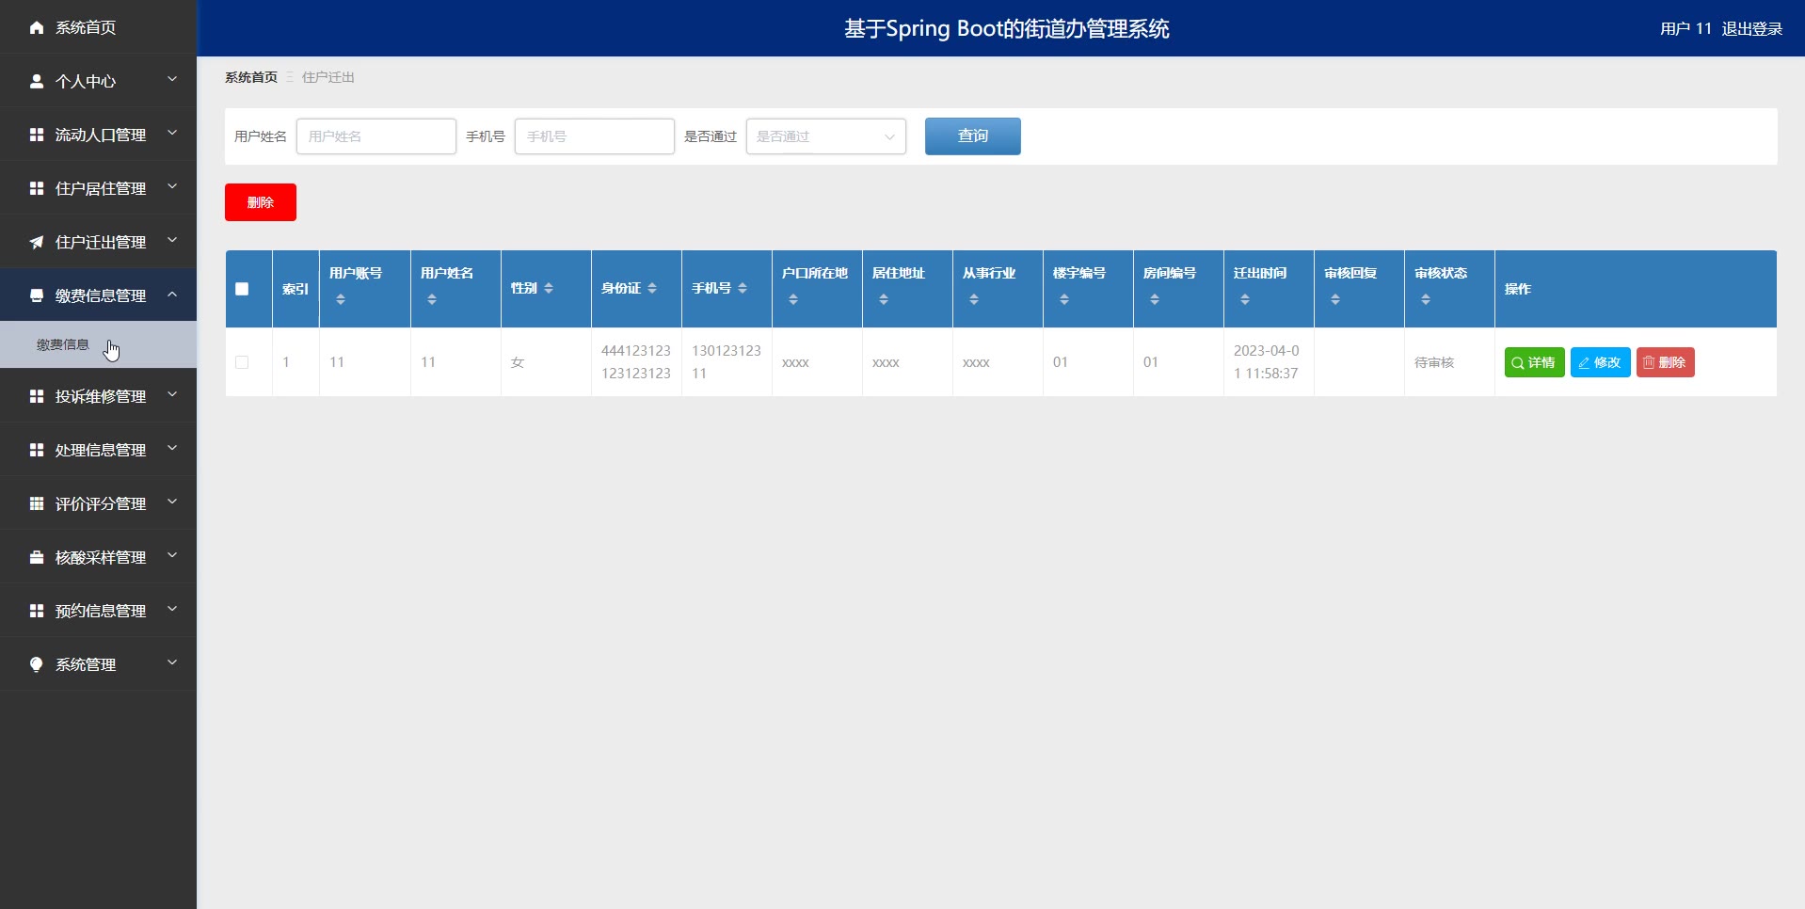Click the person icon beside 个人中心
Image resolution: width=1805 pixels, height=909 pixels.
point(37,81)
